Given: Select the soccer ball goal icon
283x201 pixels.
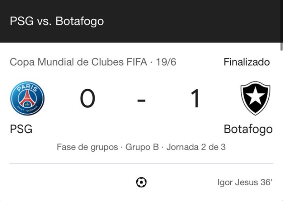Looking at the screenshot, I should (x=141, y=183).
